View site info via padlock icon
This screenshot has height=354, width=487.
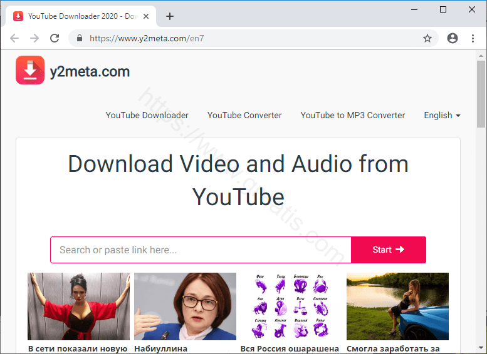click(80, 38)
